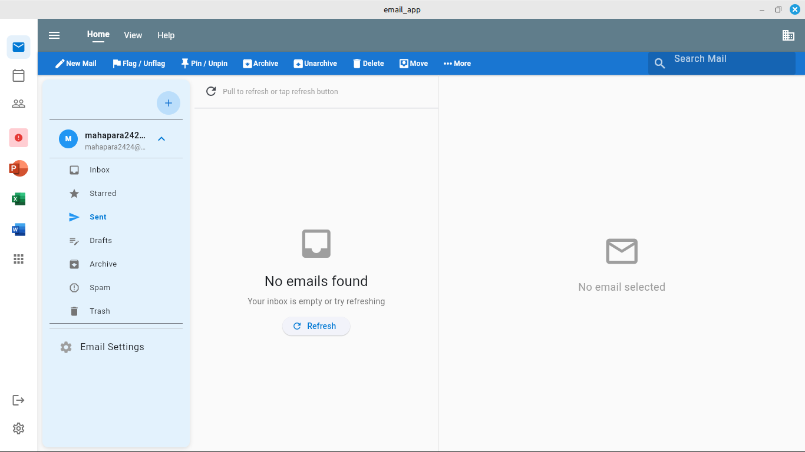This screenshot has height=452, width=805.
Task: Open the Move toolbar option
Action: tap(413, 64)
